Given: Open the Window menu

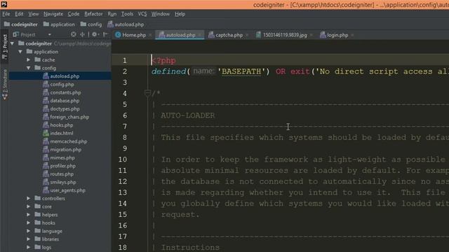Looking at the screenshot, I should (161, 14).
